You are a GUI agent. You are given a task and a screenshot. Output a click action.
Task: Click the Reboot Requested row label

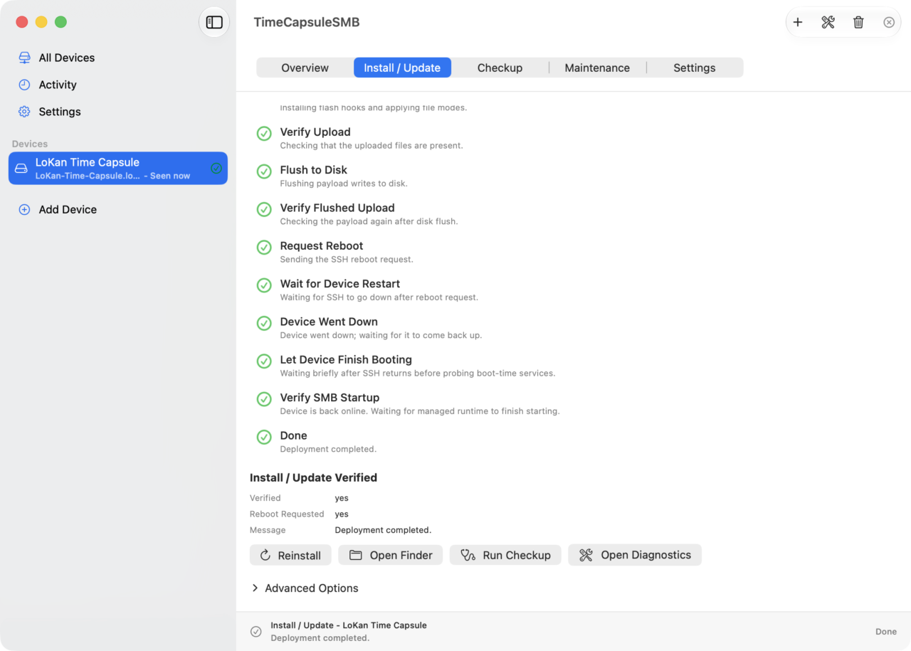[x=287, y=514]
